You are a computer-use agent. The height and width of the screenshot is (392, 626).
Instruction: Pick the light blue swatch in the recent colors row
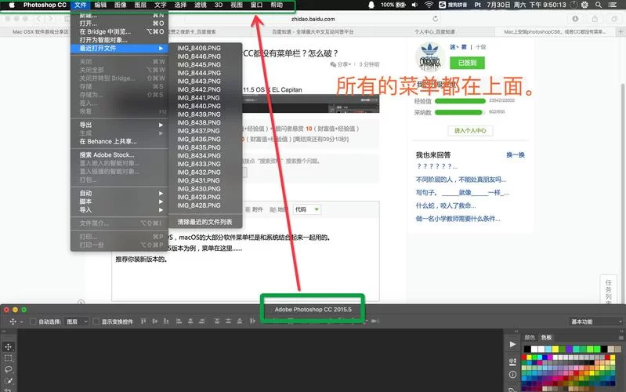tap(548, 349)
